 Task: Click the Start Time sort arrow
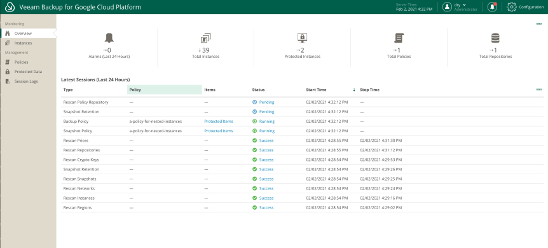click(x=354, y=90)
